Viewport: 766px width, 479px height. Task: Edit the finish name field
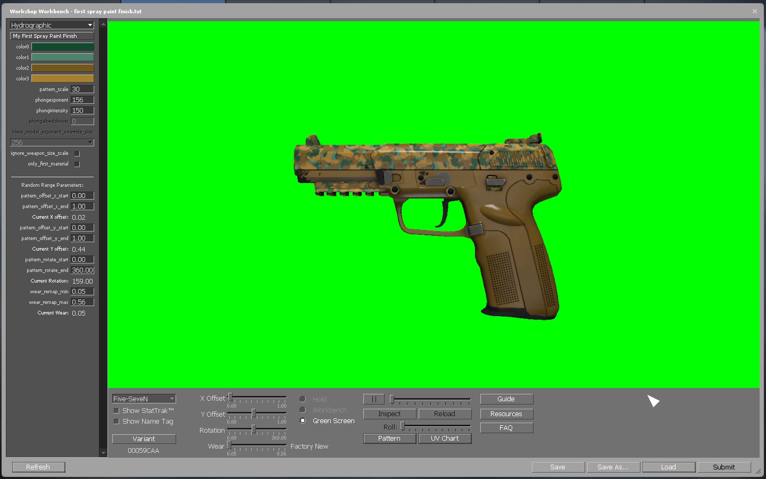coord(52,36)
